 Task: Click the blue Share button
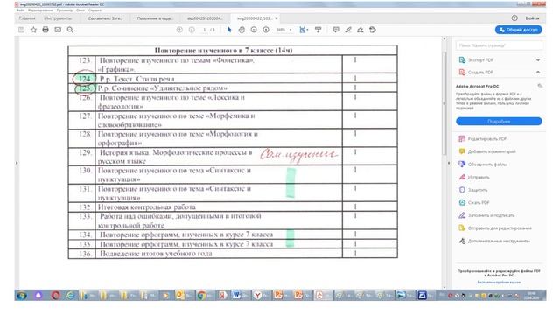tap(519, 30)
